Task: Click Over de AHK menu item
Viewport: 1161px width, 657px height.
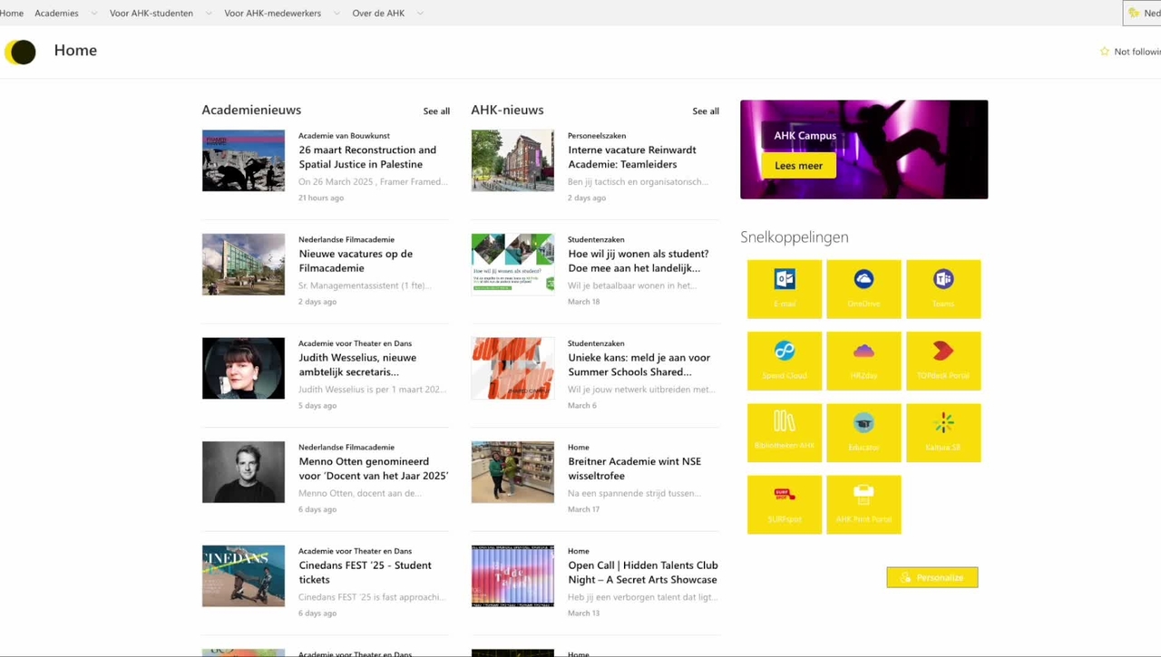Action: (378, 13)
